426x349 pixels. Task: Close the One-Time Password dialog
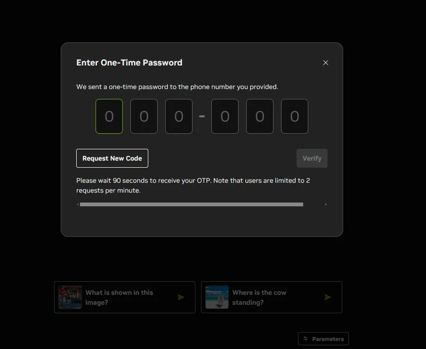tap(325, 63)
